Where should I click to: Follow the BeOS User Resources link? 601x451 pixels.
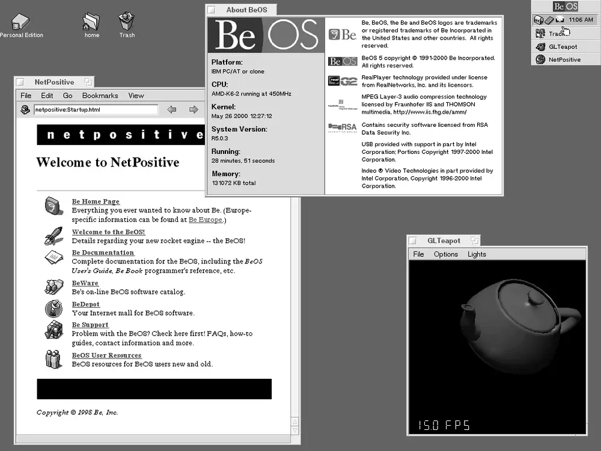point(106,355)
